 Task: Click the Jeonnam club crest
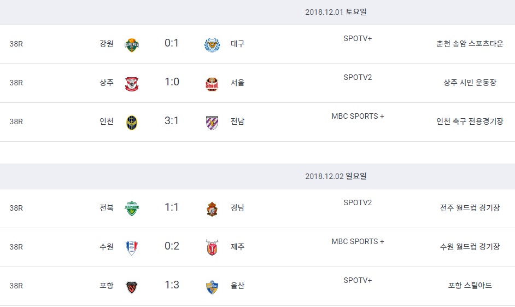click(212, 122)
